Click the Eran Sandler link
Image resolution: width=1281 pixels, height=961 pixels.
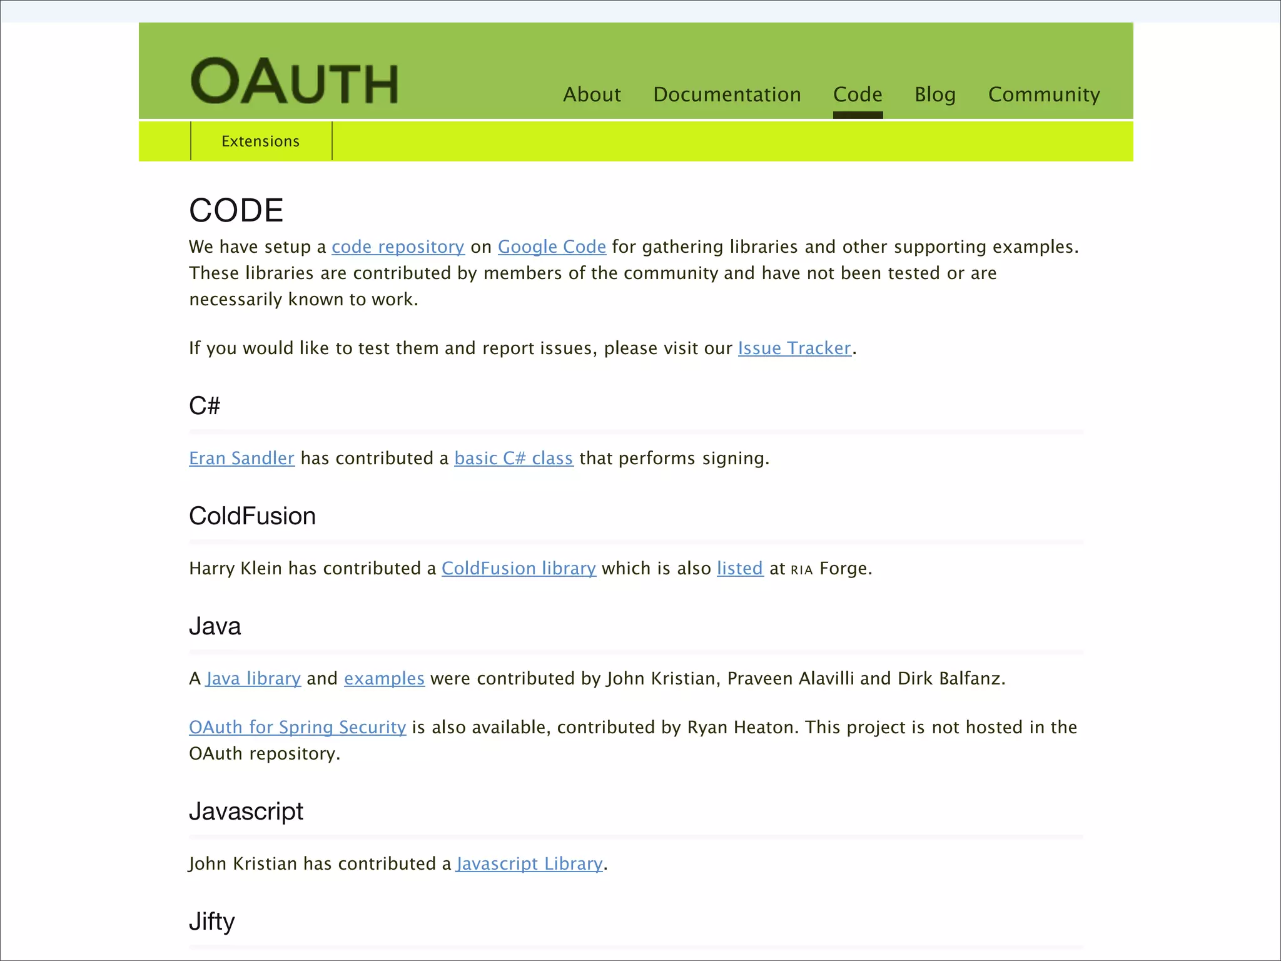click(x=241, y=459)
